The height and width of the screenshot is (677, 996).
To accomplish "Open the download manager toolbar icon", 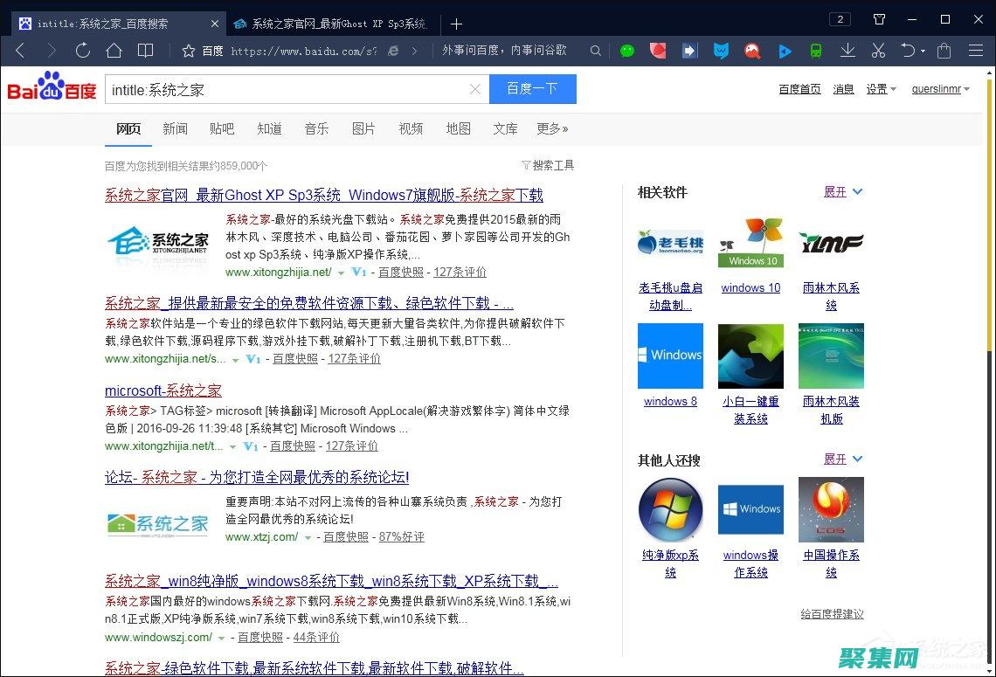I will (847, 51).
